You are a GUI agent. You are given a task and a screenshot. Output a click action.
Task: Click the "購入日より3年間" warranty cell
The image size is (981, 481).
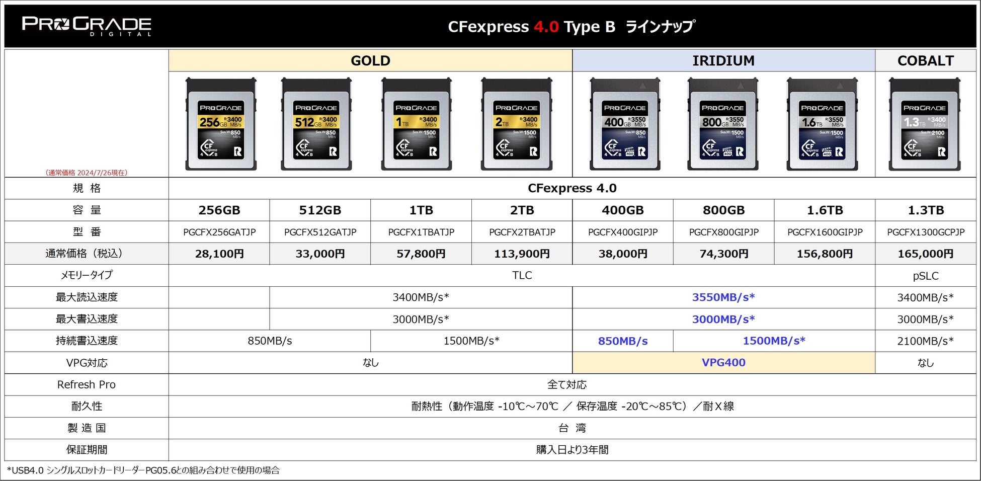click(572, 449)
